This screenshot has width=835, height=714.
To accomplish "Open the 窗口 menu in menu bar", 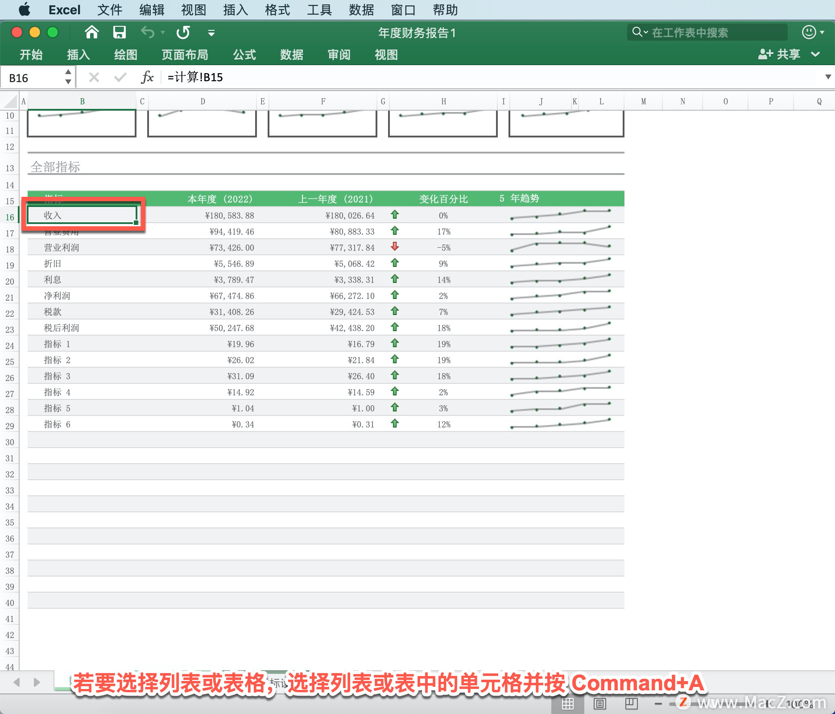I will tap(403, 10).
